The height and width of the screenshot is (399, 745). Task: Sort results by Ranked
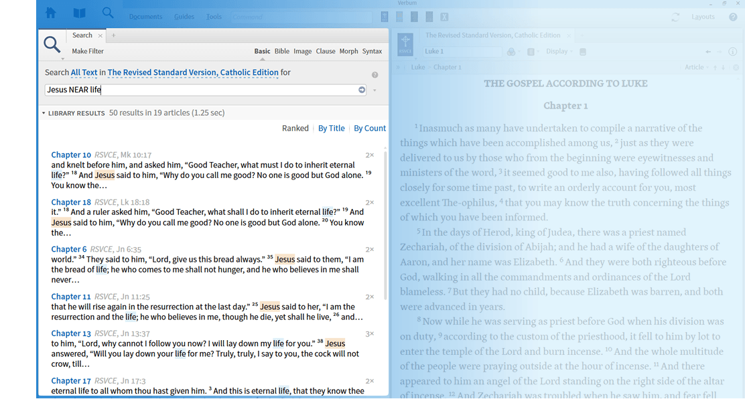[x=295, y=129]
